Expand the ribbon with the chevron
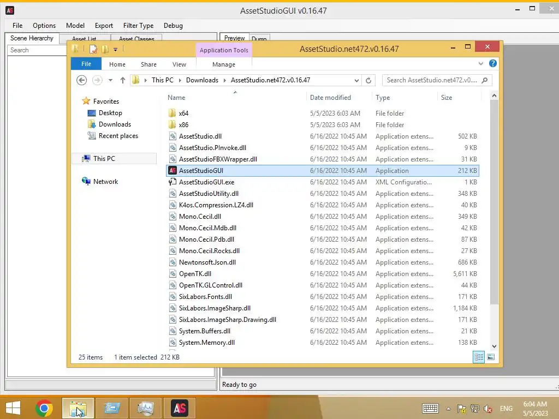 point(480,63)
